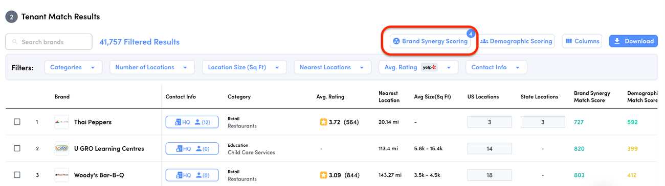Viewport: 665px width, 186px height.
Task: Sort by Brand Synergy Match Score header
Action: (x=592, y=97)
